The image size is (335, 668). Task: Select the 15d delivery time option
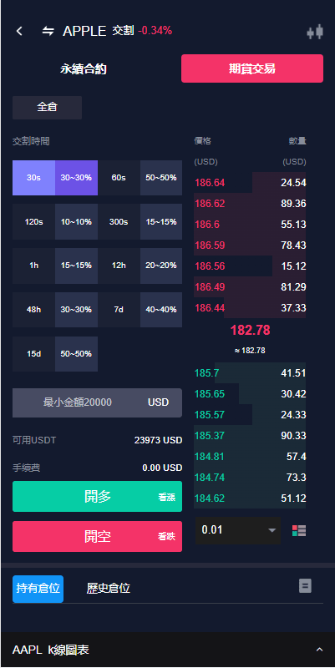point(33,354)
